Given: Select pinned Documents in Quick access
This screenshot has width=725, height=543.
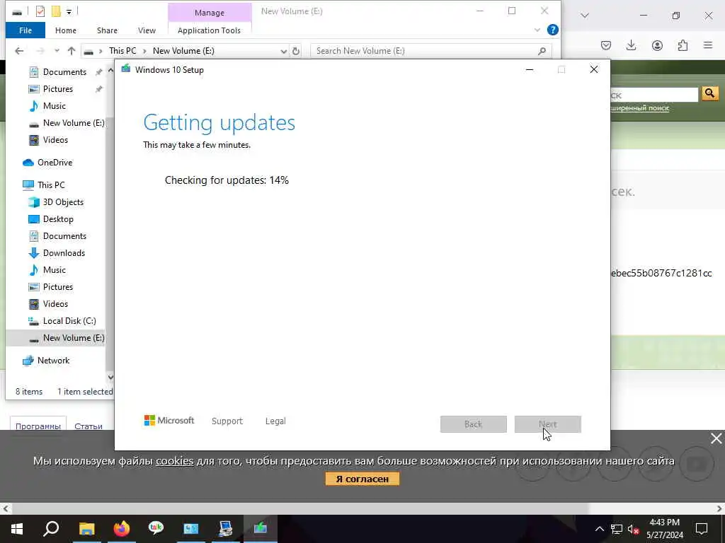Looking at the screenshot, I should coord(64,72).
